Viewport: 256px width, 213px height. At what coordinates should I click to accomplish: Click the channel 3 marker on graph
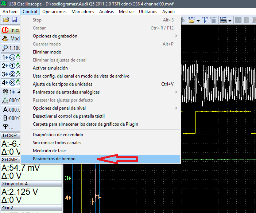coord(67,178)
